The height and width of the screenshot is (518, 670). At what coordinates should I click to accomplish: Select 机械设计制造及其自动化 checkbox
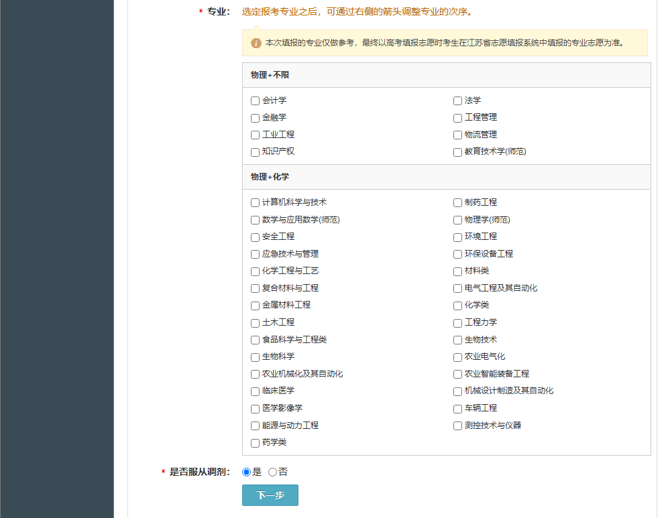(x=457, y=391)
